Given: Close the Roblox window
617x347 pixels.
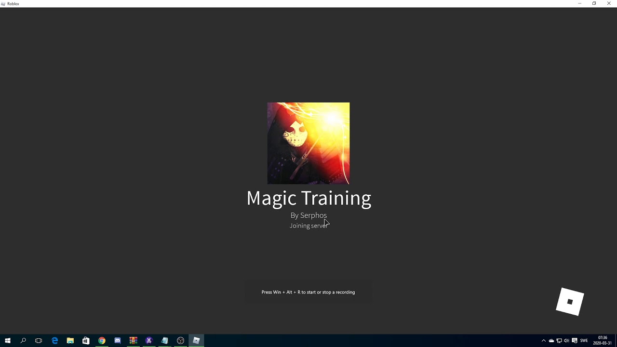Looking at the screenshot, I should (609, 3).
